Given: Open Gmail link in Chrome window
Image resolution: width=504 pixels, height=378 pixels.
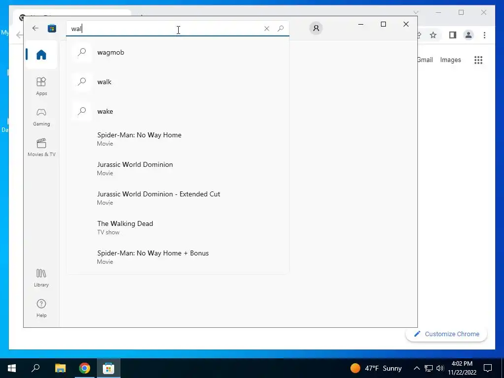Looking at the screenshot, I should tap(425, 60).
